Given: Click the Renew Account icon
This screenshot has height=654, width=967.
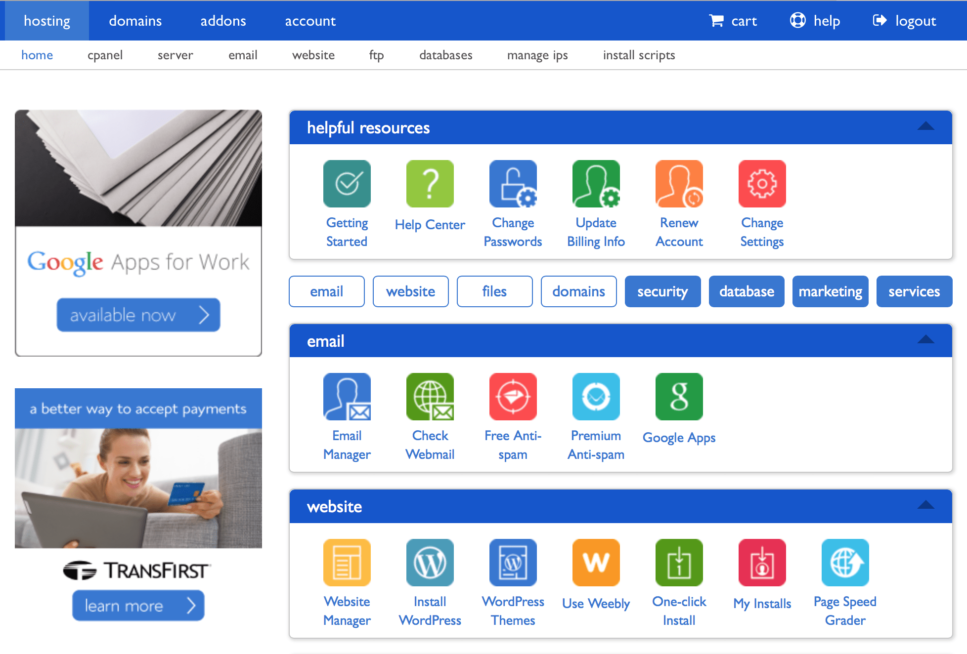Looking at the screenshot, I should (x=679, y=184).
